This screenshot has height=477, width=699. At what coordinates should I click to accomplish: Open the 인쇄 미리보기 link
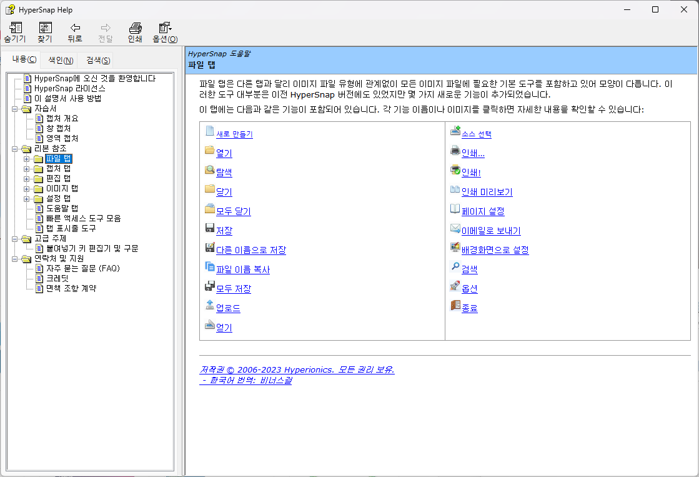[x=487, y=192]
